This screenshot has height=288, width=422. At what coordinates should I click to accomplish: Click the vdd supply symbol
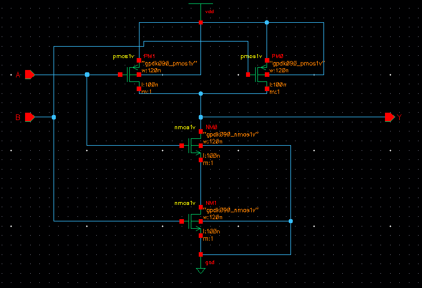(200, 7)
